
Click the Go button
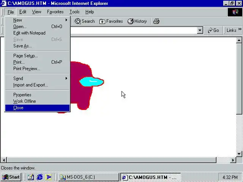coord(213,30)
